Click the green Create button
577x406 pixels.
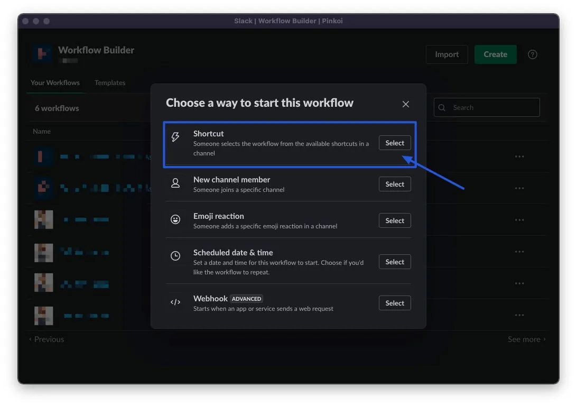pos(495,54)
